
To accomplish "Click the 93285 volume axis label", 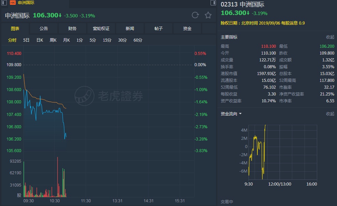I will (x=15, y=161).
